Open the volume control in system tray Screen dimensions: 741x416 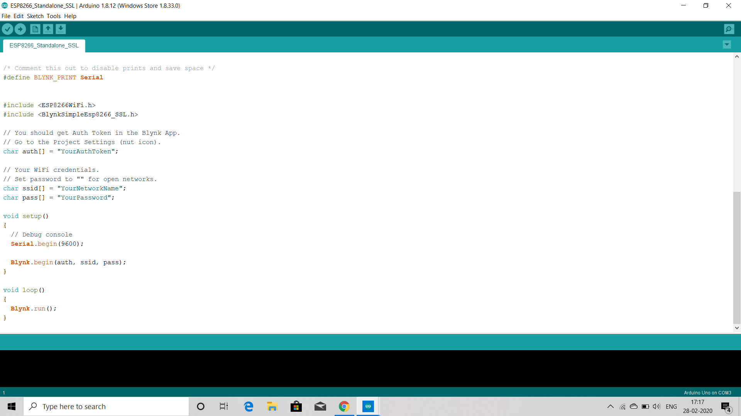click(656, 406)
